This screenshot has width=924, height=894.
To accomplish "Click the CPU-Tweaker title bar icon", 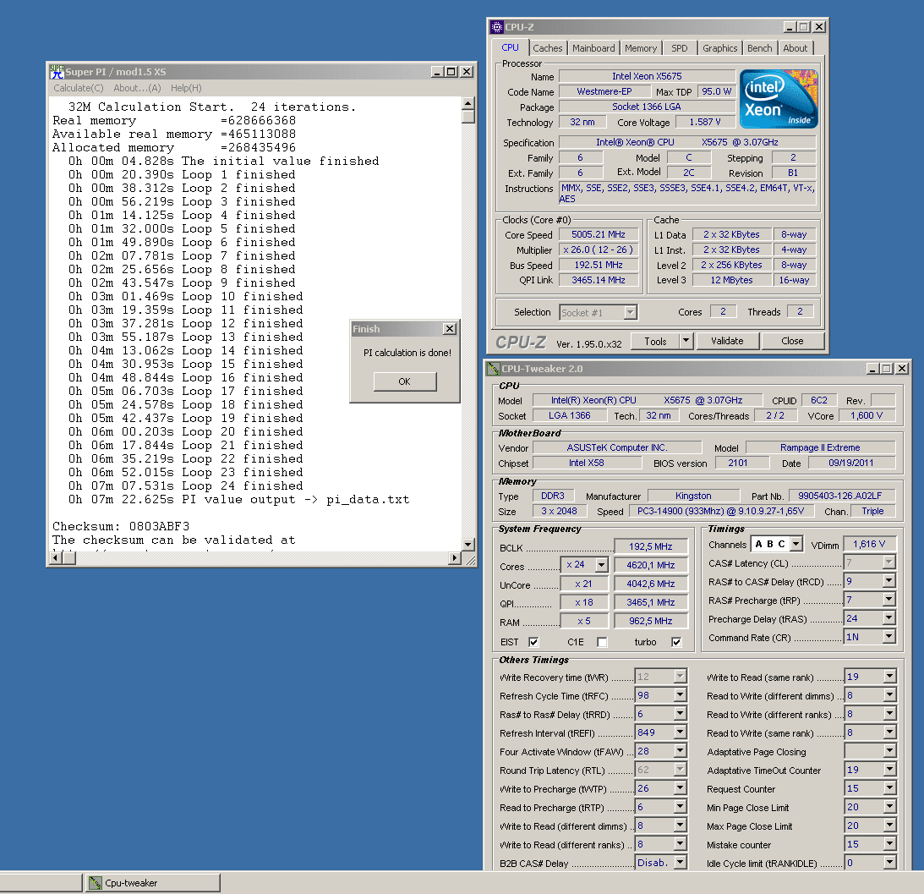I will (493, 369).
